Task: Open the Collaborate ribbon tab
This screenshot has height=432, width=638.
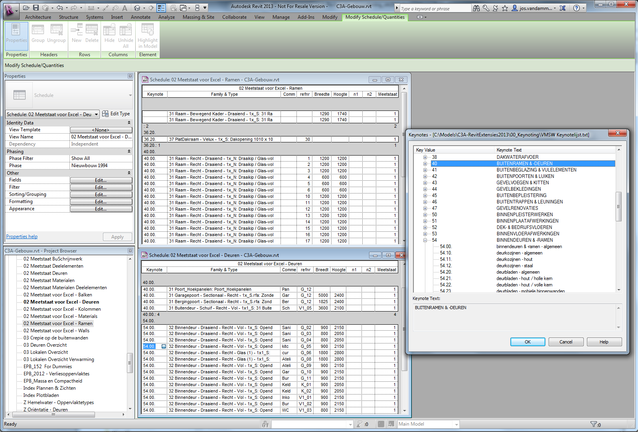Action: [234, 17]
